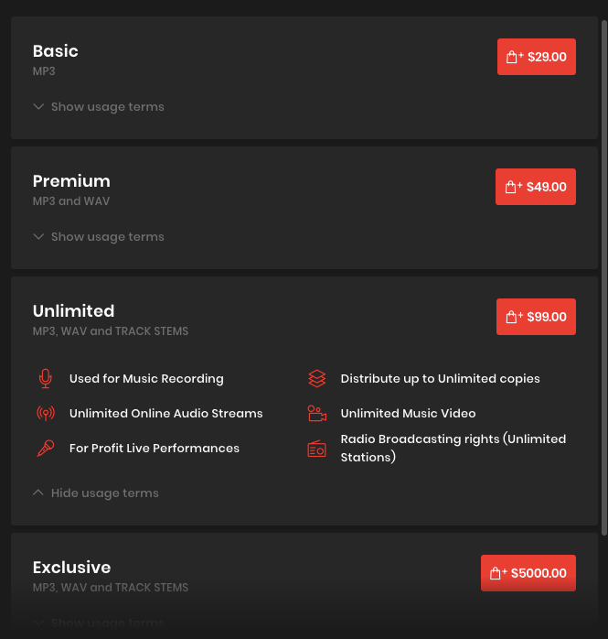Click the Radio Broadcasting radio icon
The width and height of the screenshot is (608, 639).
316,449
